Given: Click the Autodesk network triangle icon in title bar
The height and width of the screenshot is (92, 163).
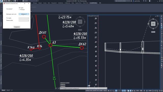Looking at the screenshot, I should pos(146,1).
